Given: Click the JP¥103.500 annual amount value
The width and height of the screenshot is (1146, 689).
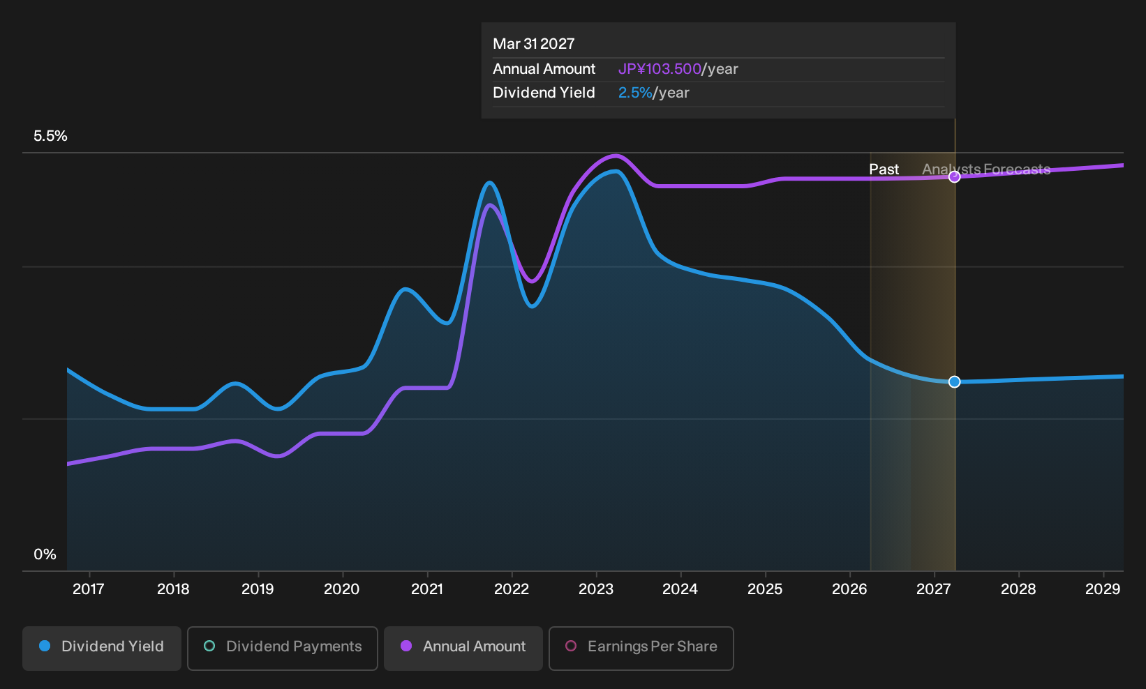Looking at the screenshot, I should (660, 69).
